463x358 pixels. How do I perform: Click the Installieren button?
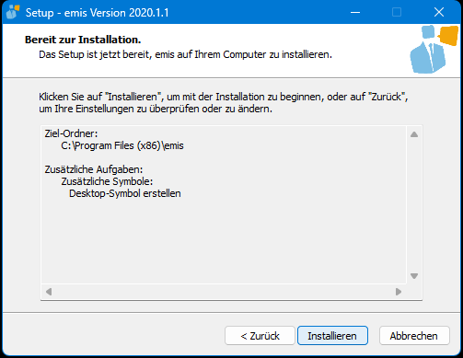click(332, 336)
